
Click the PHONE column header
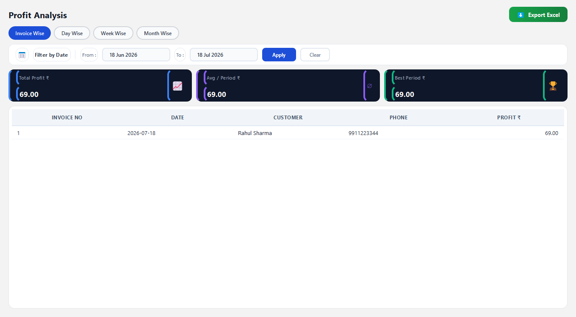399,118
